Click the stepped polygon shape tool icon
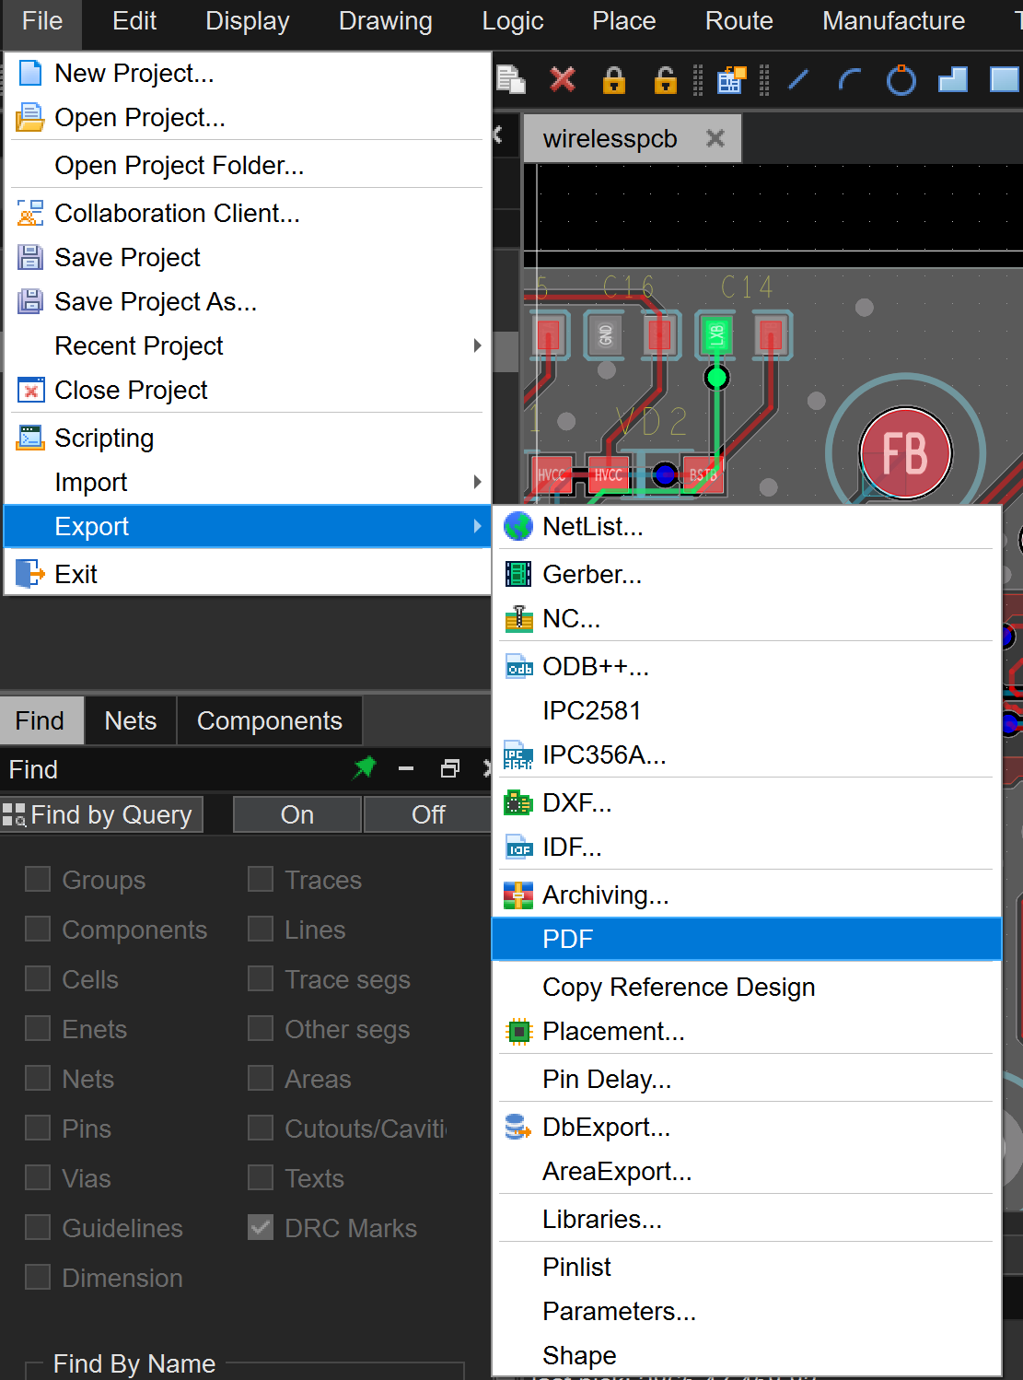Screen dimensions: 1023x1380 pos(952,81)
